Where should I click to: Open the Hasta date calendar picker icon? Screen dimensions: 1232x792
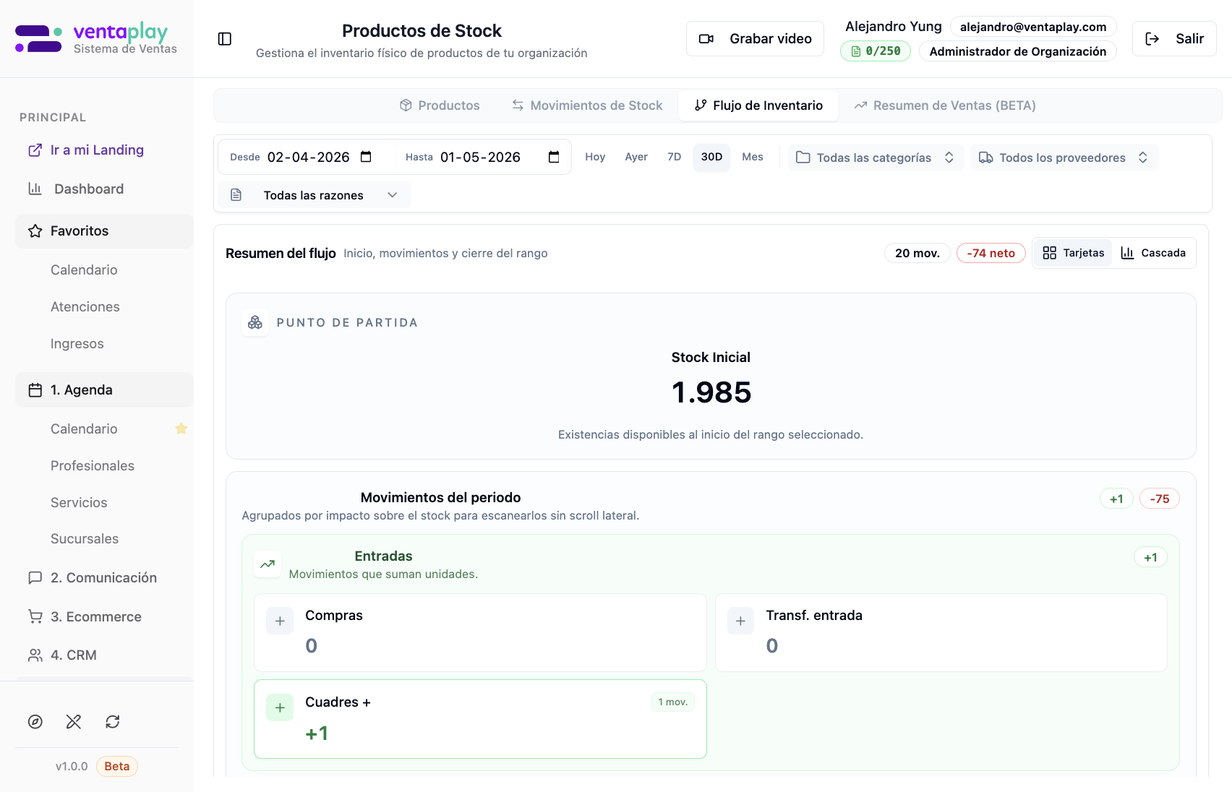(x=554, y=157)
